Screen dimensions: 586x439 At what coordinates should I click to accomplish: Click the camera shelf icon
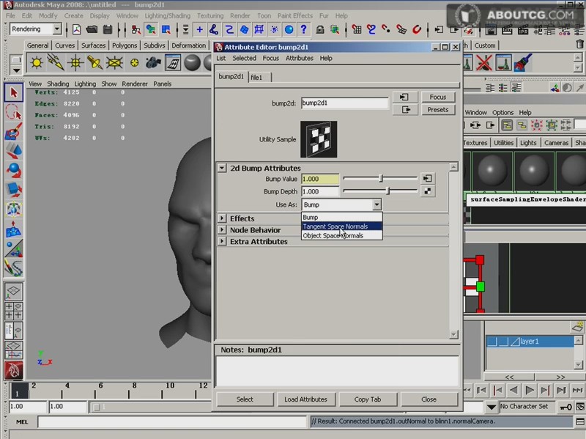pos(153,62)
